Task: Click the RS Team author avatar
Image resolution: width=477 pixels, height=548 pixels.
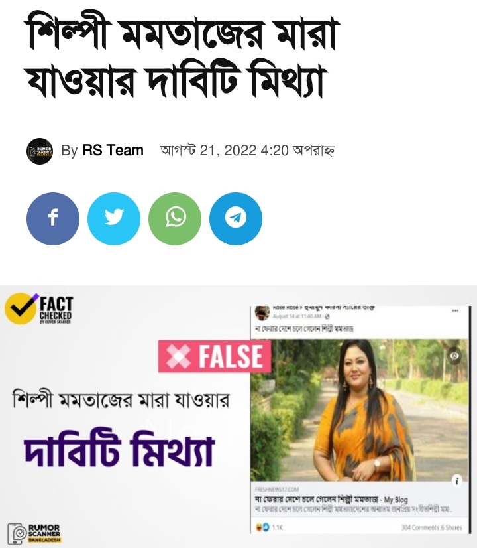Action: click(x=40, y=151)
